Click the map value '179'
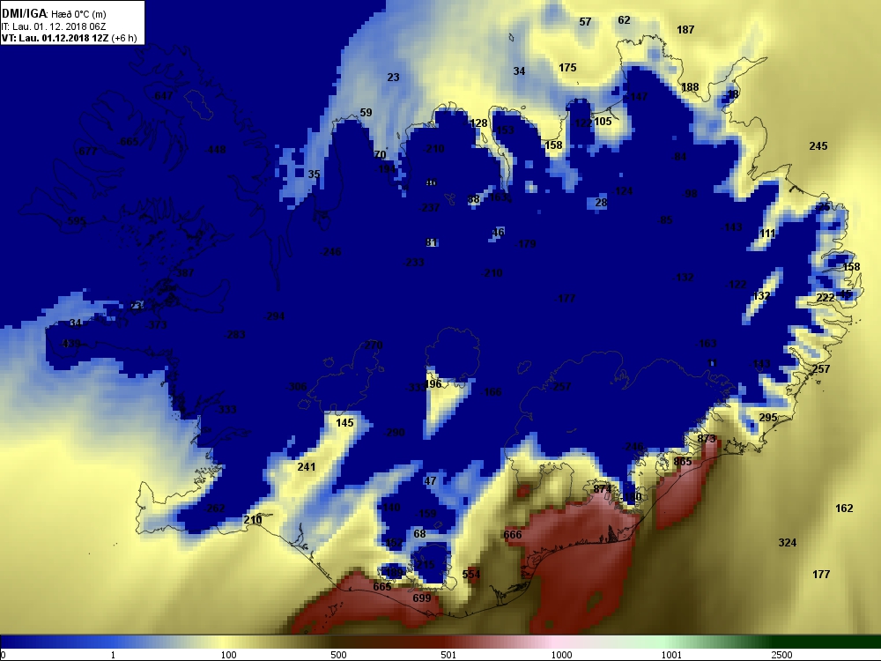The width and height of the screenshot is (881, 661). 527,243
